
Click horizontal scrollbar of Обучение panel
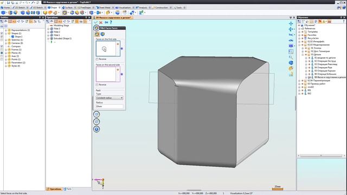pos(321,156)
